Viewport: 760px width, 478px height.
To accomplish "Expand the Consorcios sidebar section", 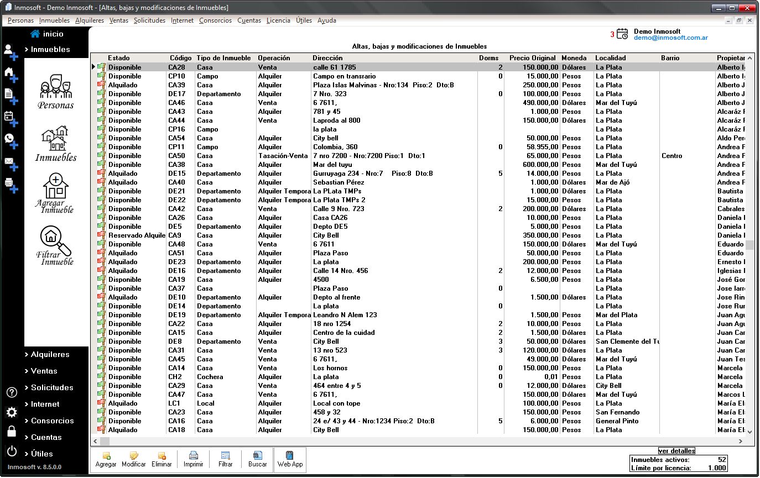I will pyautogui.click(x=49, y=421).
